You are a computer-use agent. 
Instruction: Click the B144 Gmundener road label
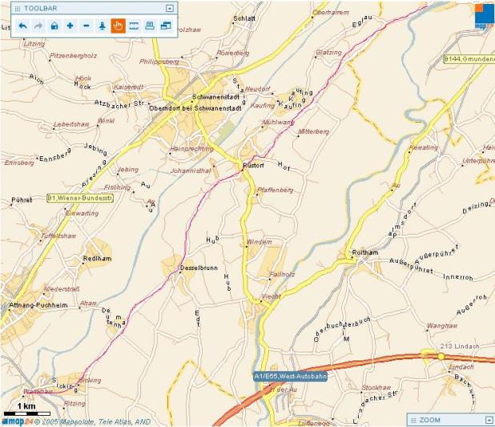click(469, 58)
